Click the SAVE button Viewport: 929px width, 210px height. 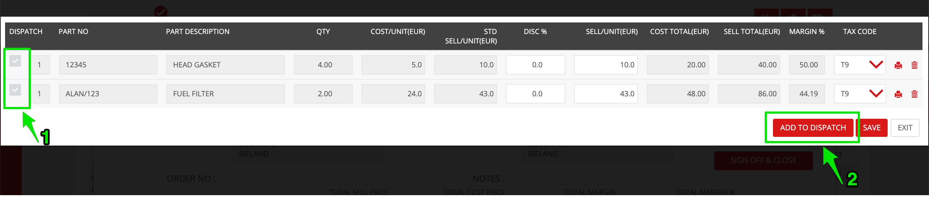[872, 128]
